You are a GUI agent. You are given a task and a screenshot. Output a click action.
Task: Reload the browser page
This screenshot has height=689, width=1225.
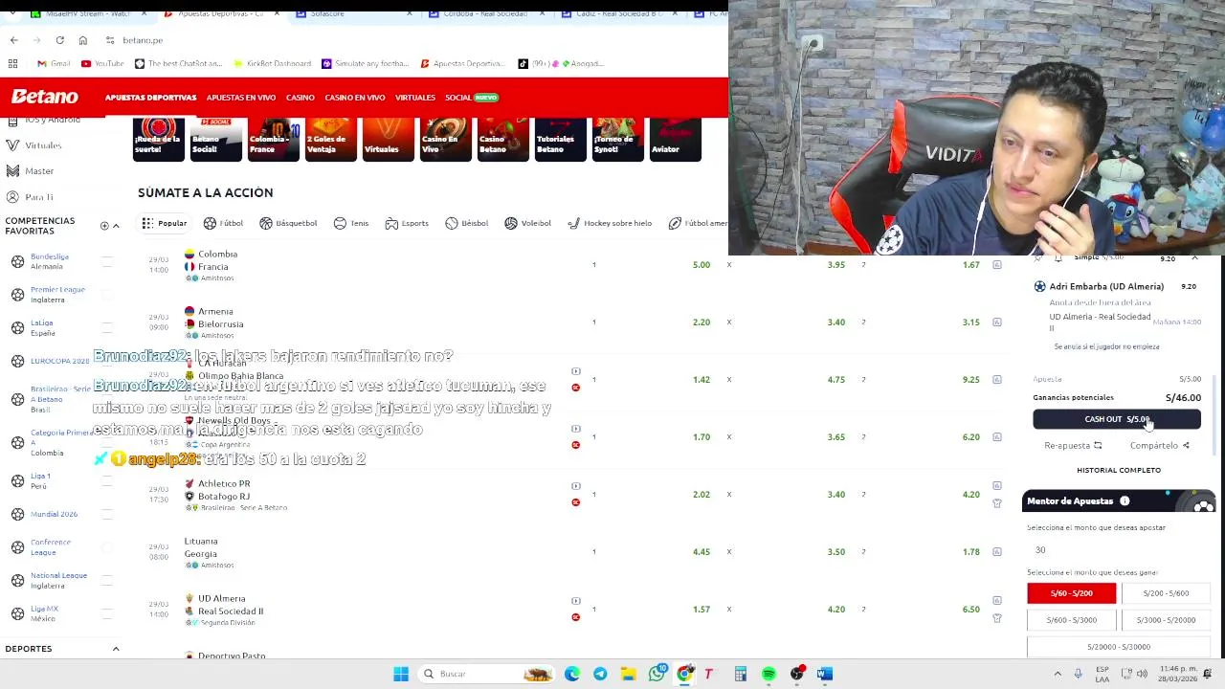pos(59,40)
